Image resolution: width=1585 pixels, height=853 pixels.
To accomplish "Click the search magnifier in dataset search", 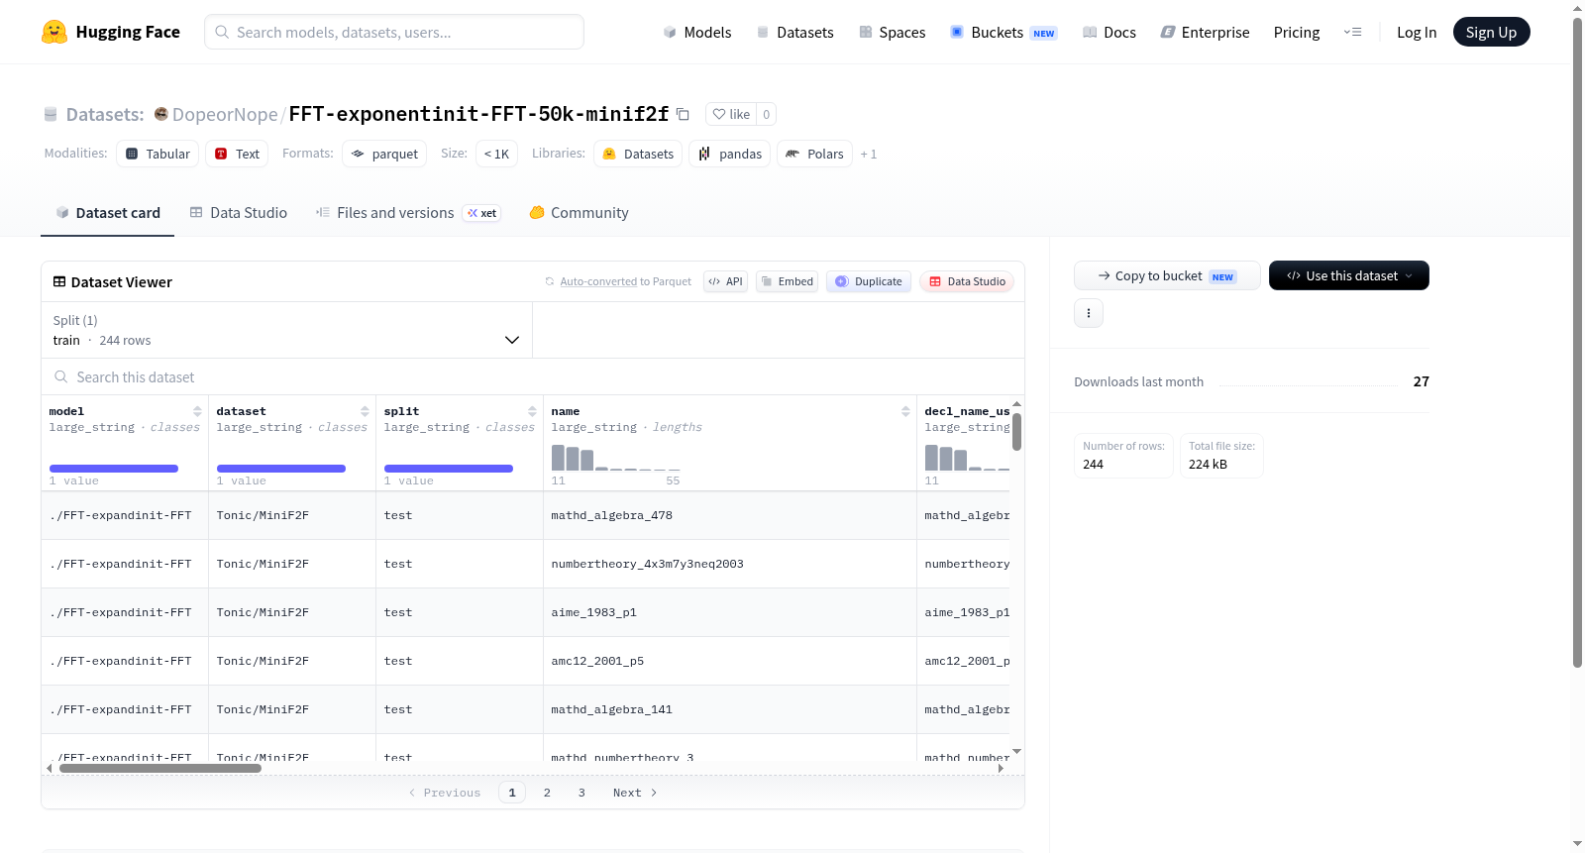I will [x=61, y=376].
